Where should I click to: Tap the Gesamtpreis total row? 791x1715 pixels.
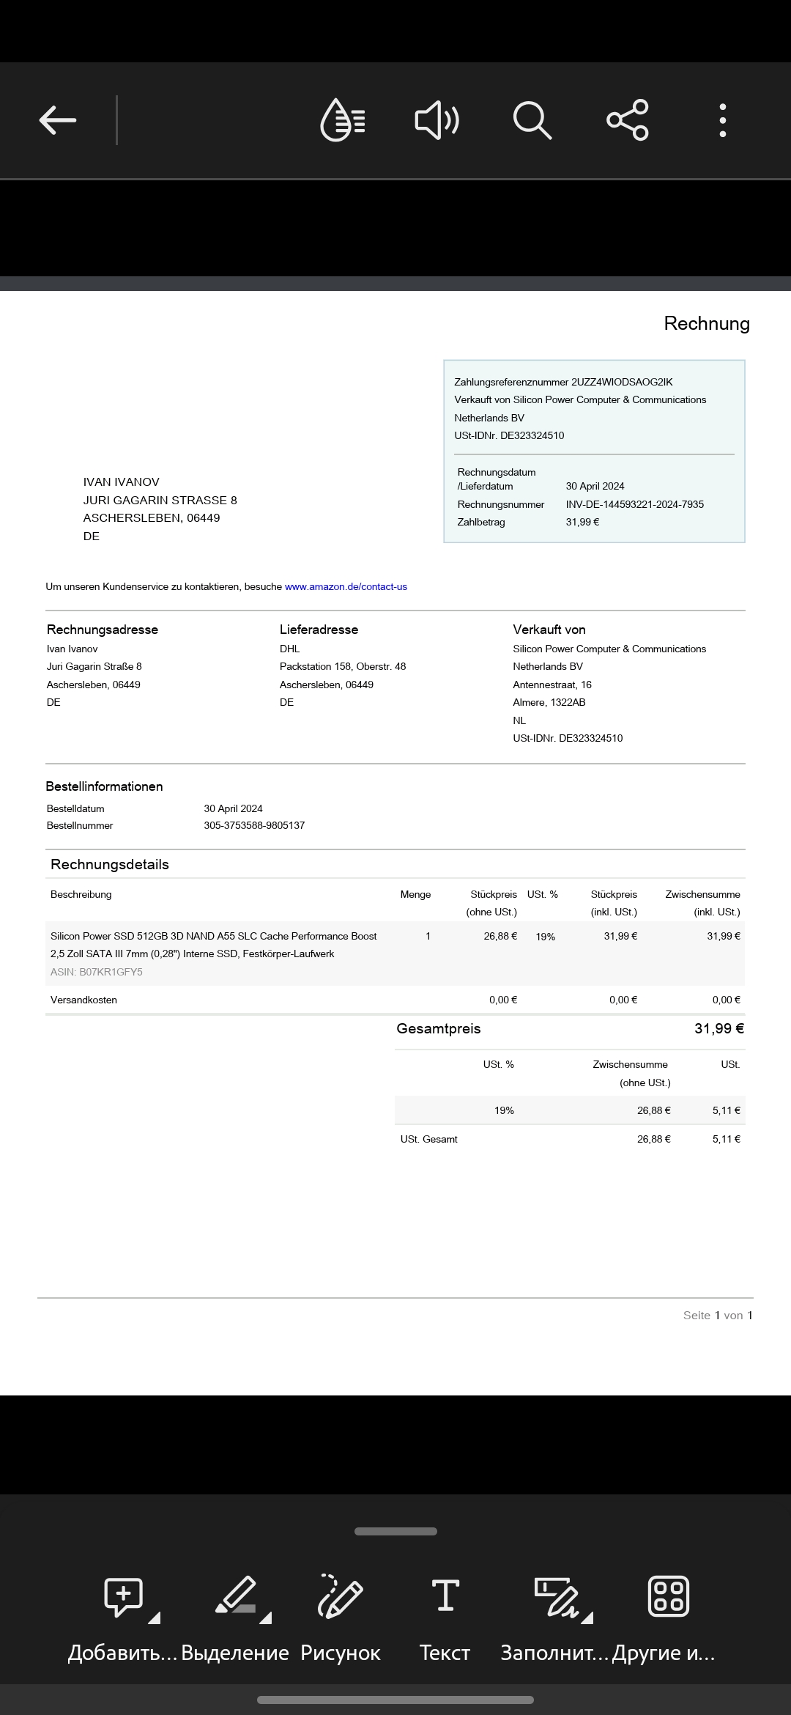coord(570,1029)
